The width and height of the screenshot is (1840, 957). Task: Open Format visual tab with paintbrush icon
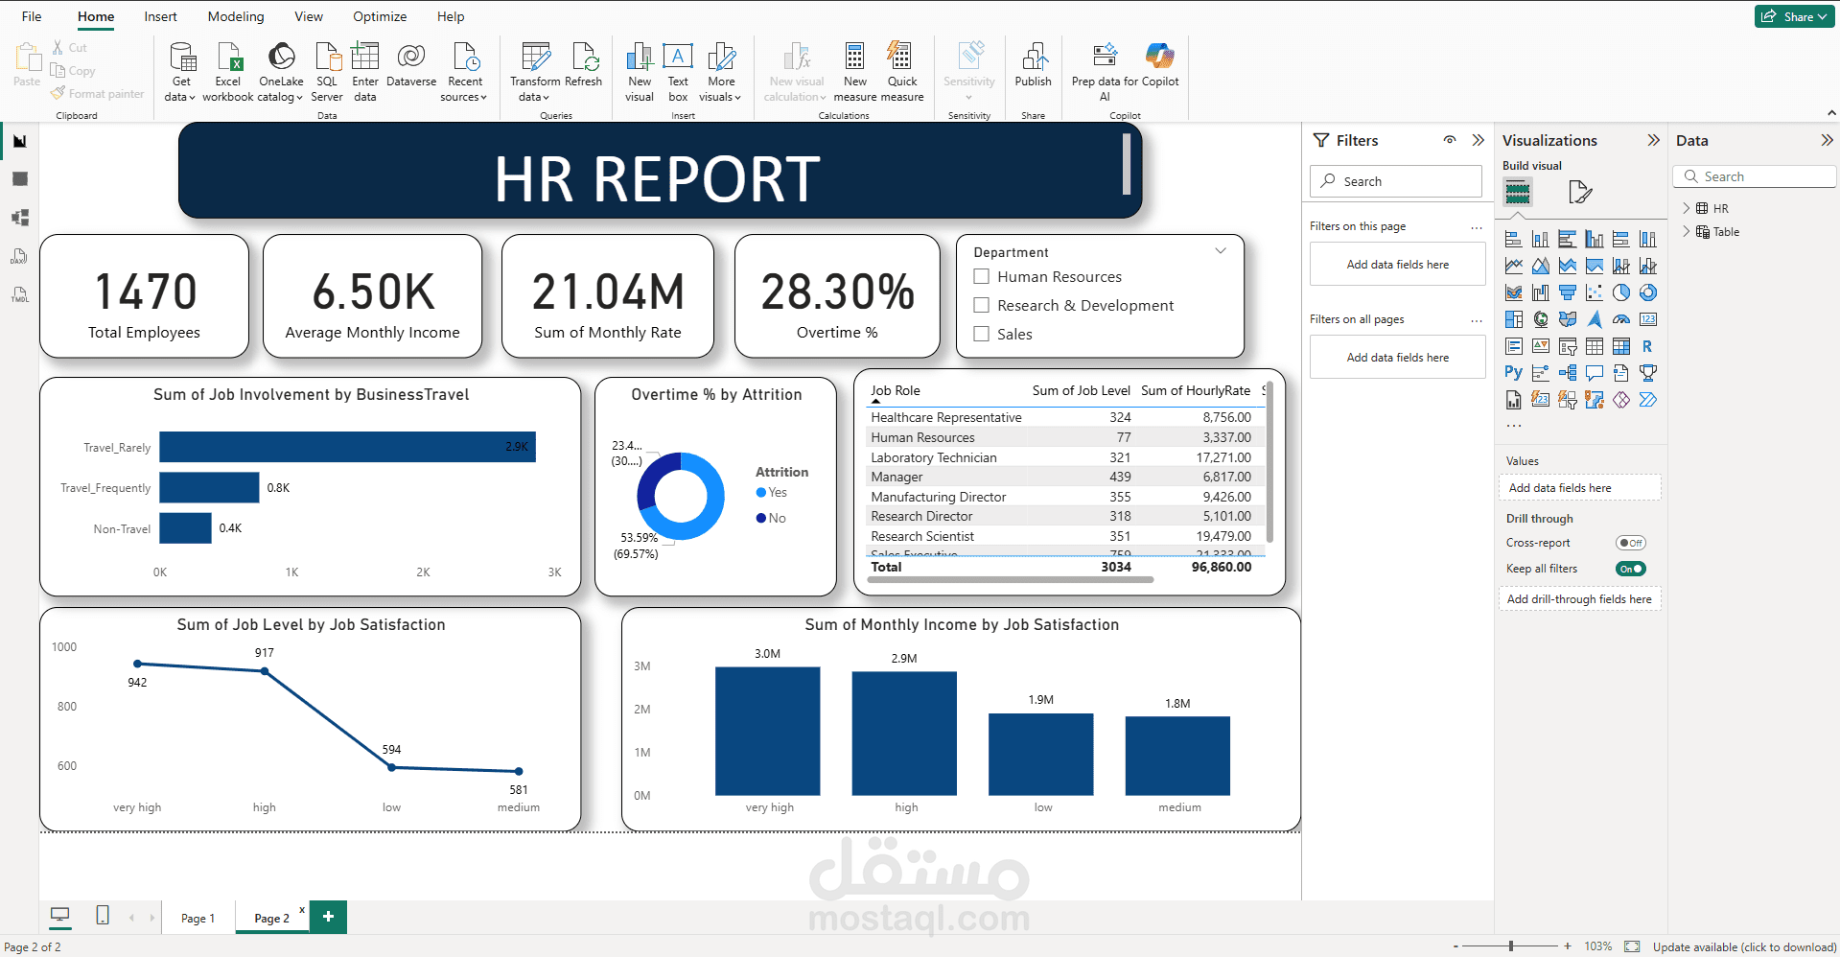1580,193
